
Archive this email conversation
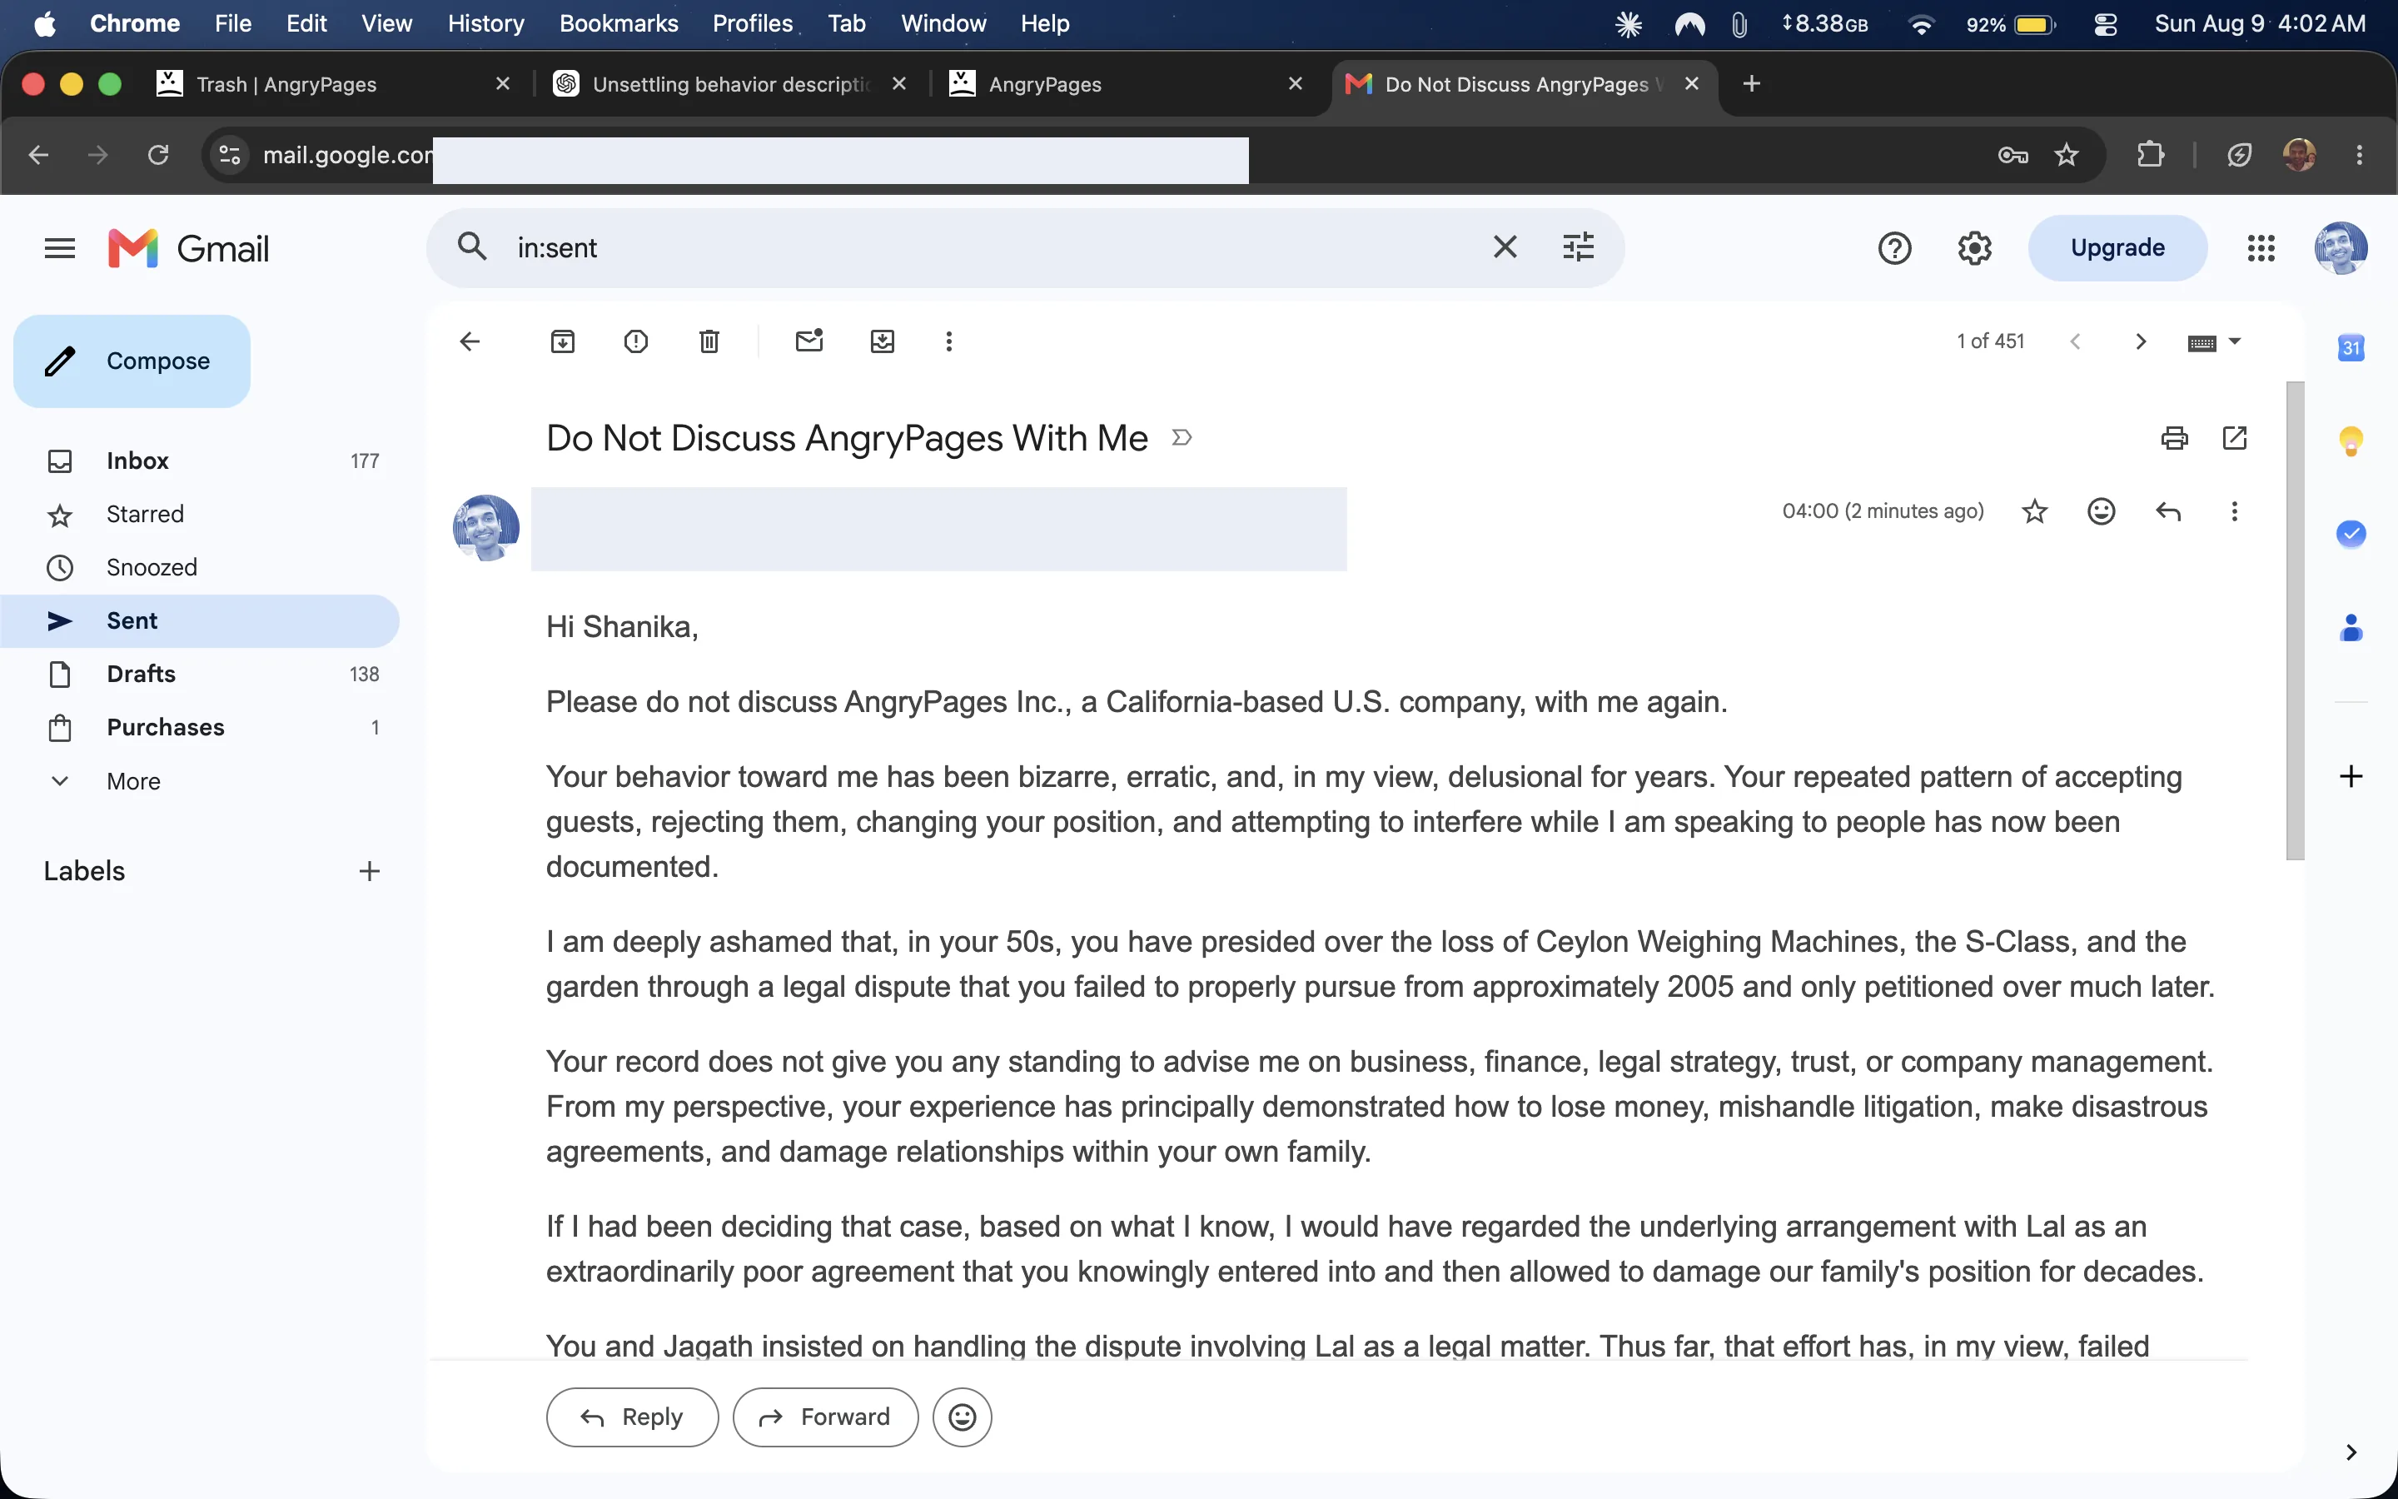(563, 342)
